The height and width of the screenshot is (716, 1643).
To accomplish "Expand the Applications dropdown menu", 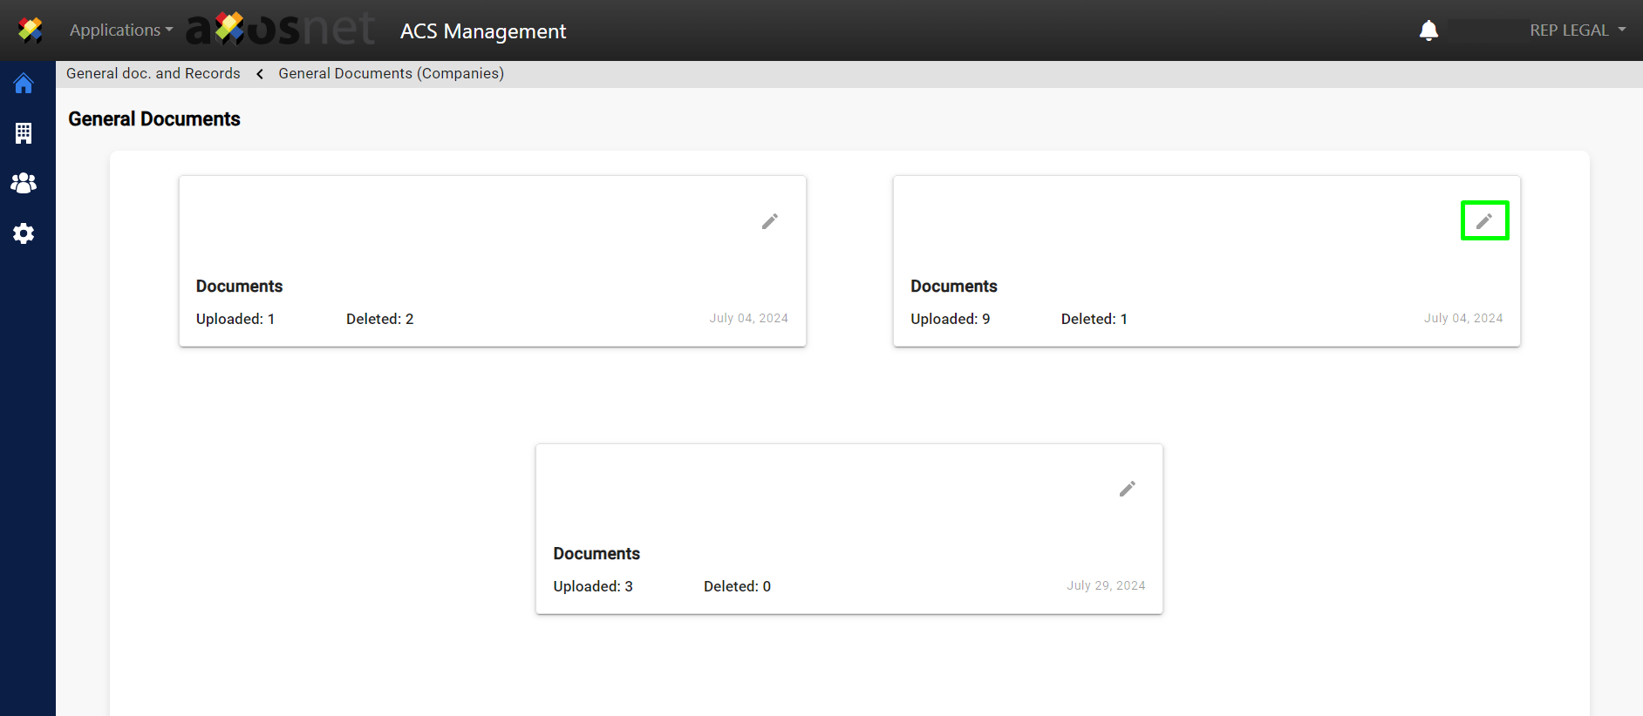I will [121, 30].
